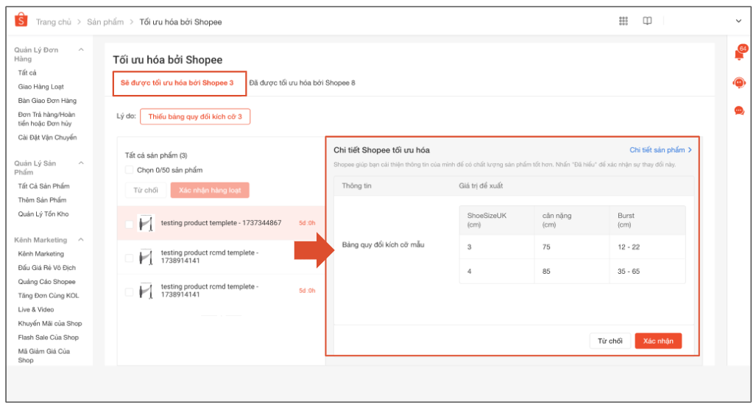Screen dimensions: 756x407
Task: Open 'Live & Video' in sidebar
Action: click(x=36, y=310)
